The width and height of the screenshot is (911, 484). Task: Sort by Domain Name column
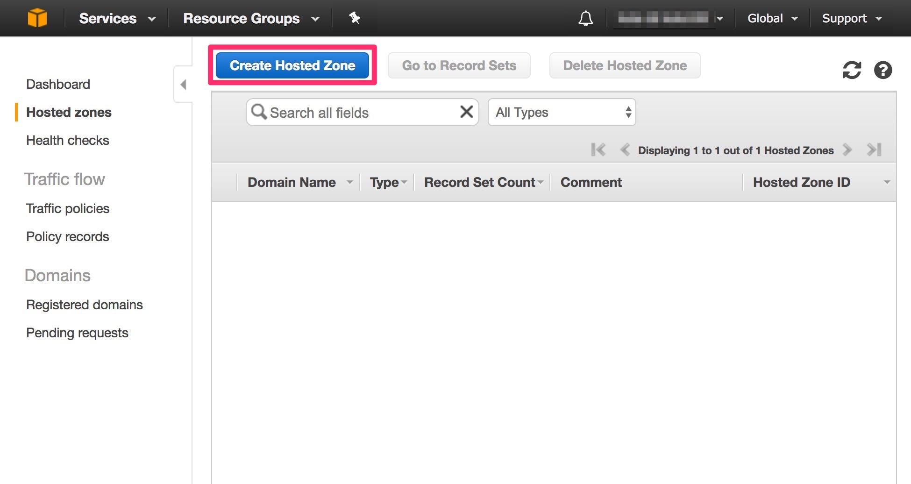(x=299, y=182)
